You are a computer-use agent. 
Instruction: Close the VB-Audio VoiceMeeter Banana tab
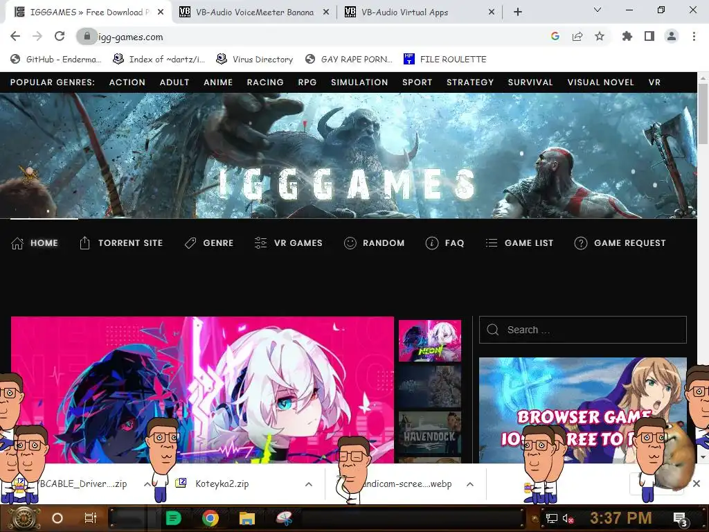[326, 12]
